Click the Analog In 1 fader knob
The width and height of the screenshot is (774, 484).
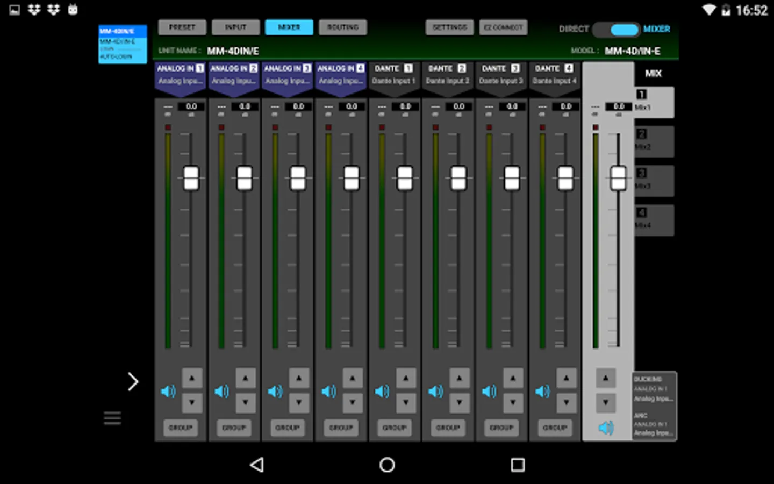tap(191, 178)
